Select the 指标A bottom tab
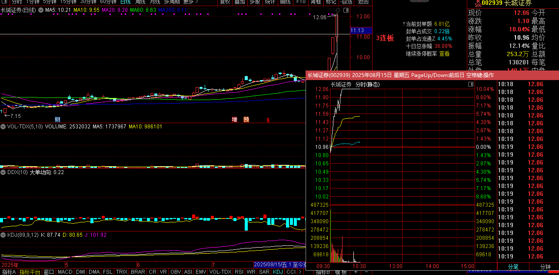Screen dimensions: 559x275 pos(9,272)
